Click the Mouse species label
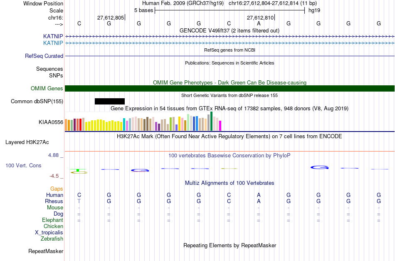This screenshot has width=395, height=261. [x=55, y=208]
